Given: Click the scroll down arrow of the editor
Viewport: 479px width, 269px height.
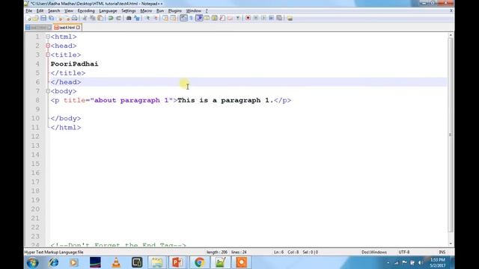Looking at the screenshot, I should [x=451, y=244].
